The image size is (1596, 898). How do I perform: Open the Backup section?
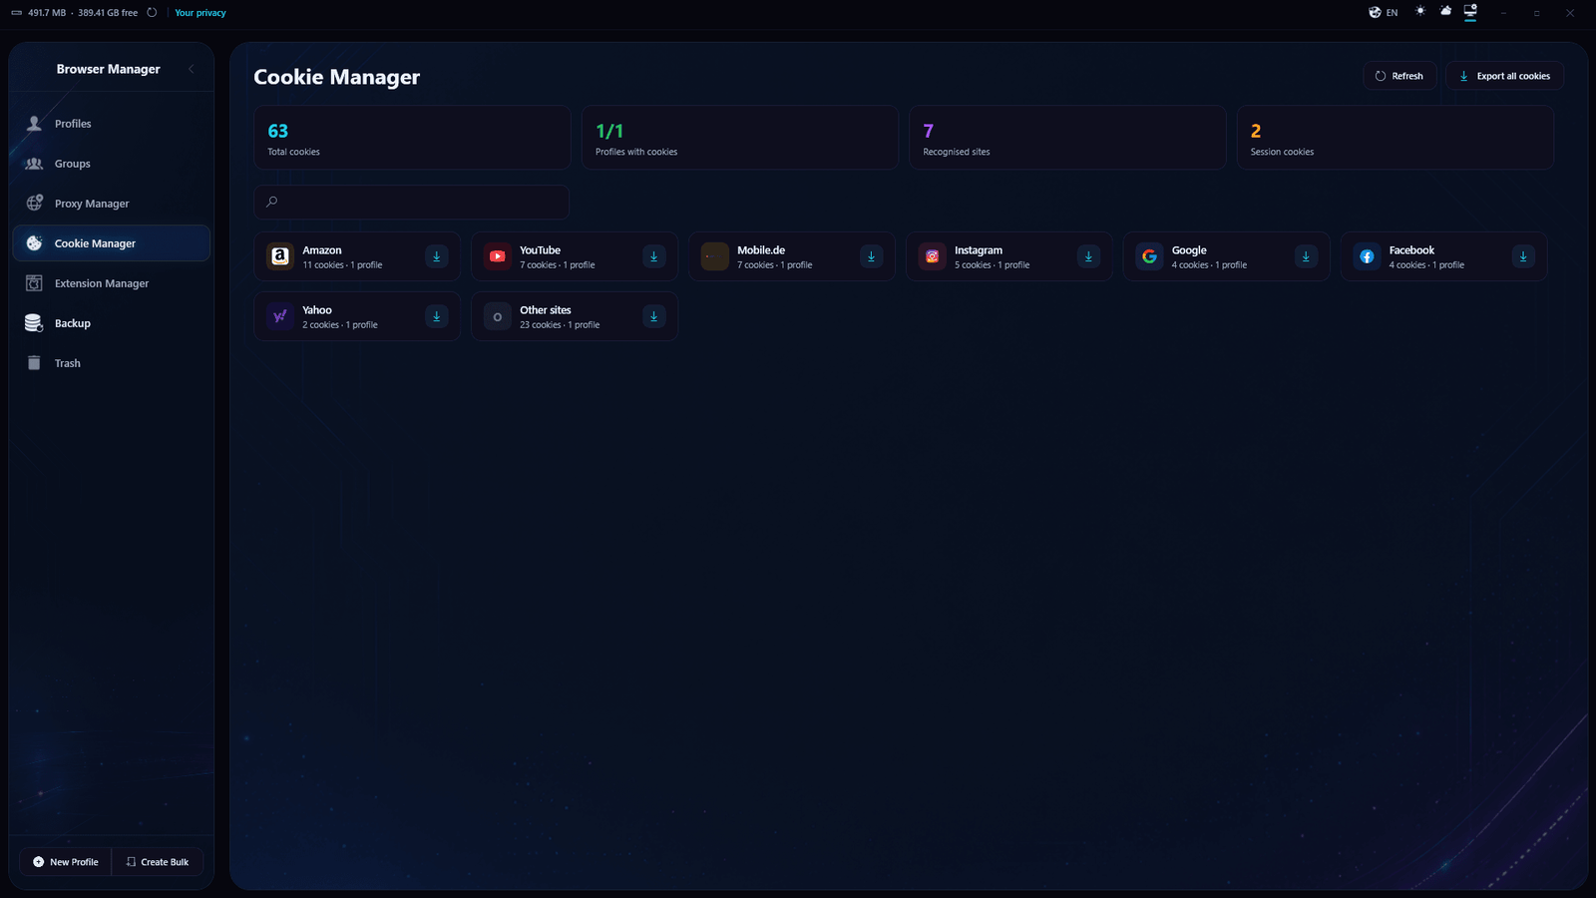click(111, 323)
